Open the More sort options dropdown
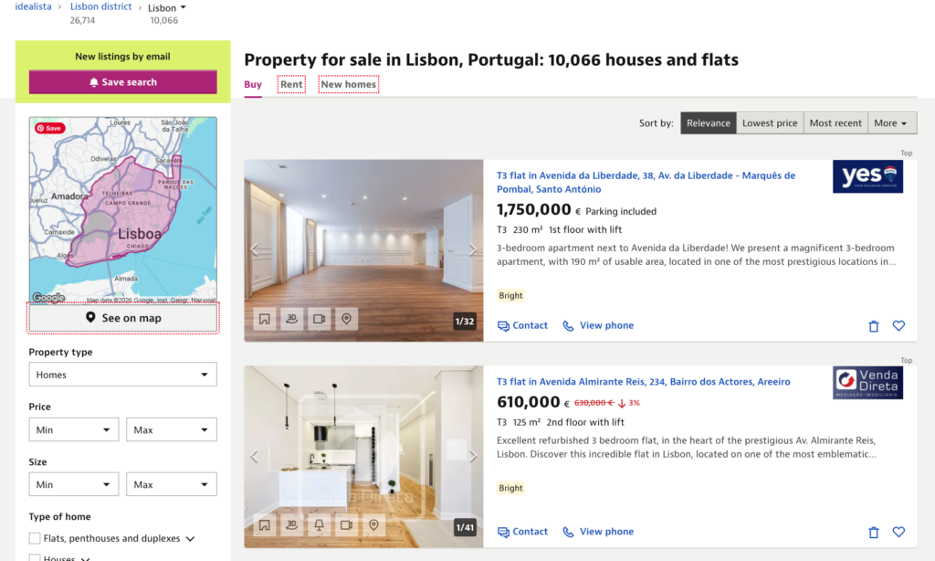Viewport: 935px width, 561px height. click(892, 122)
